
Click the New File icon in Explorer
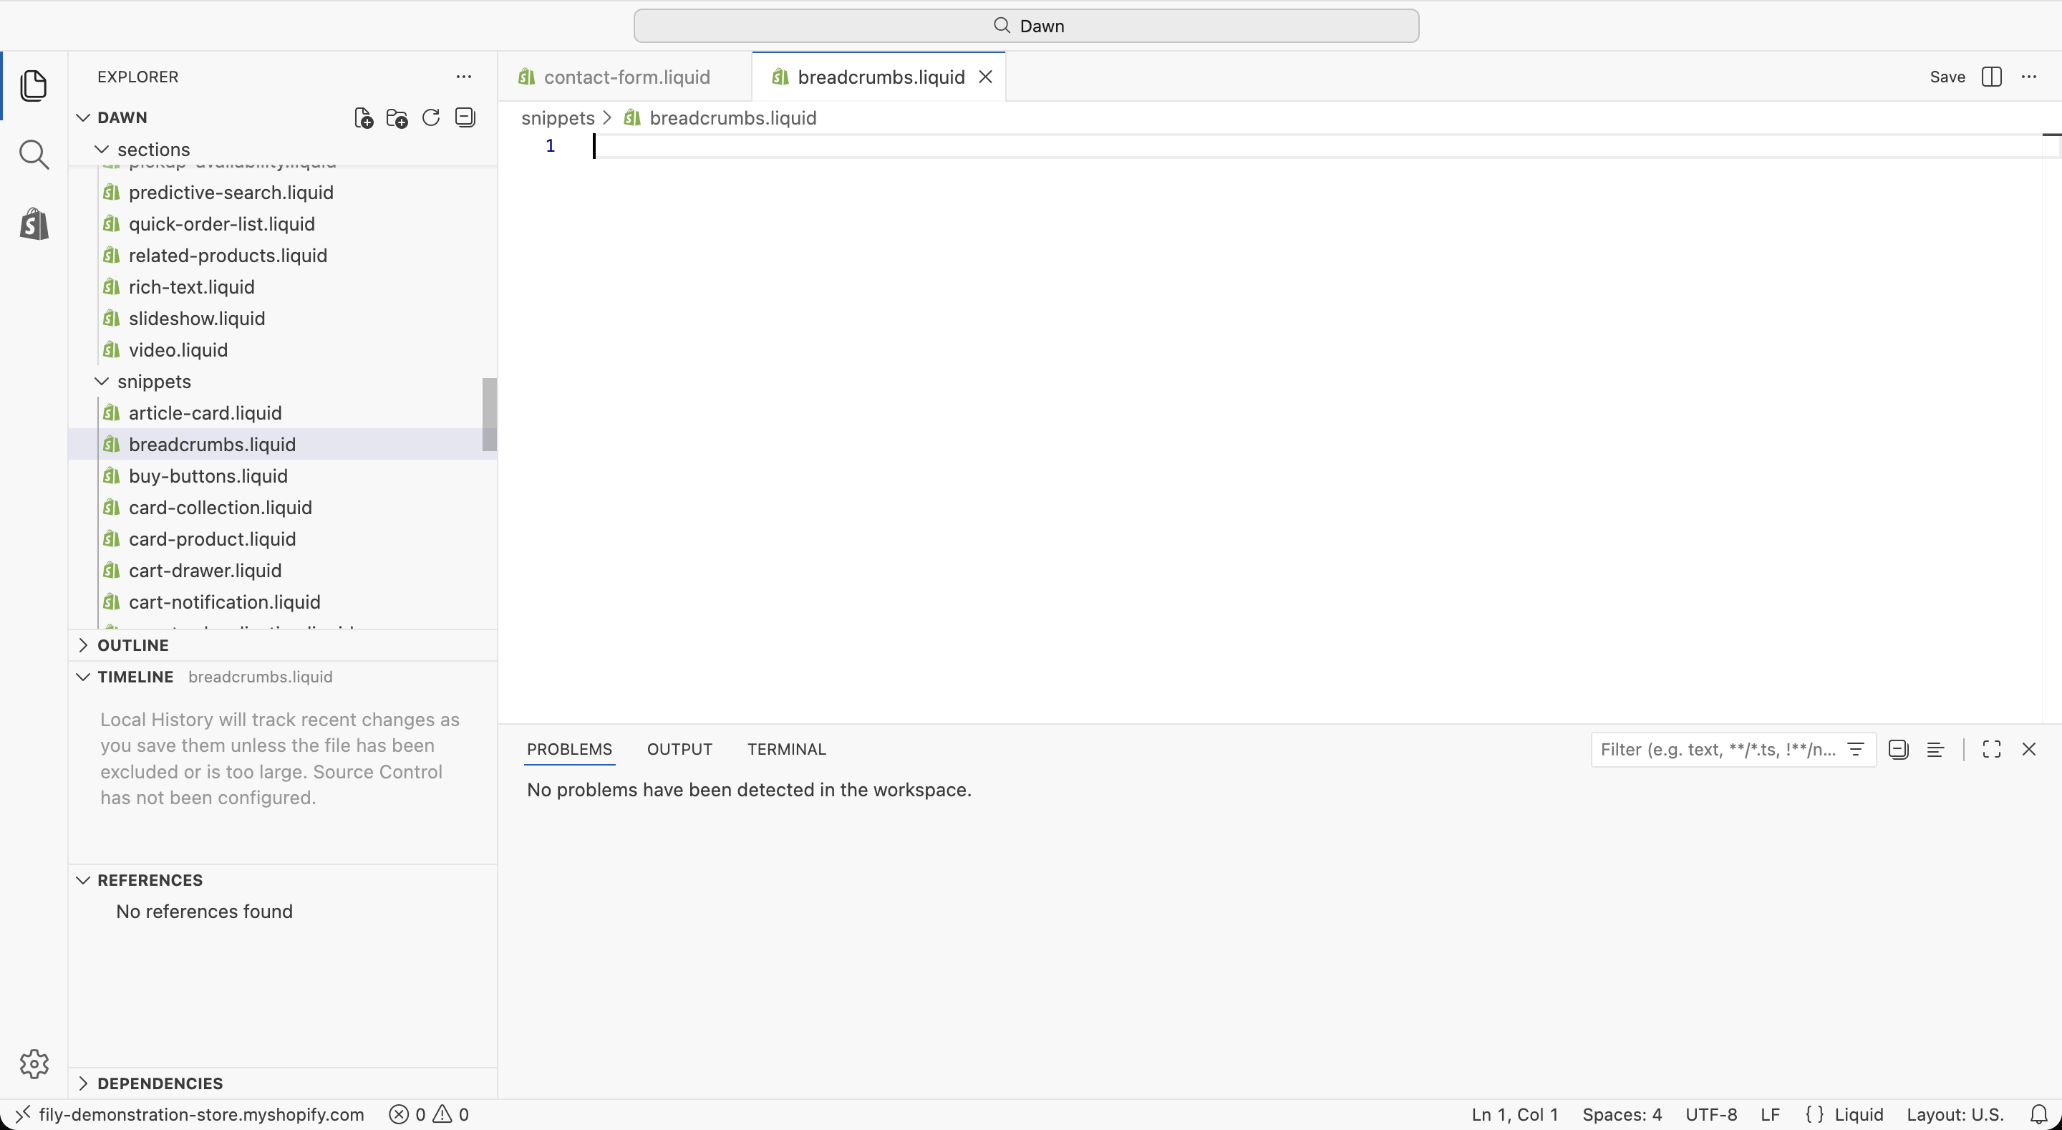364,117
